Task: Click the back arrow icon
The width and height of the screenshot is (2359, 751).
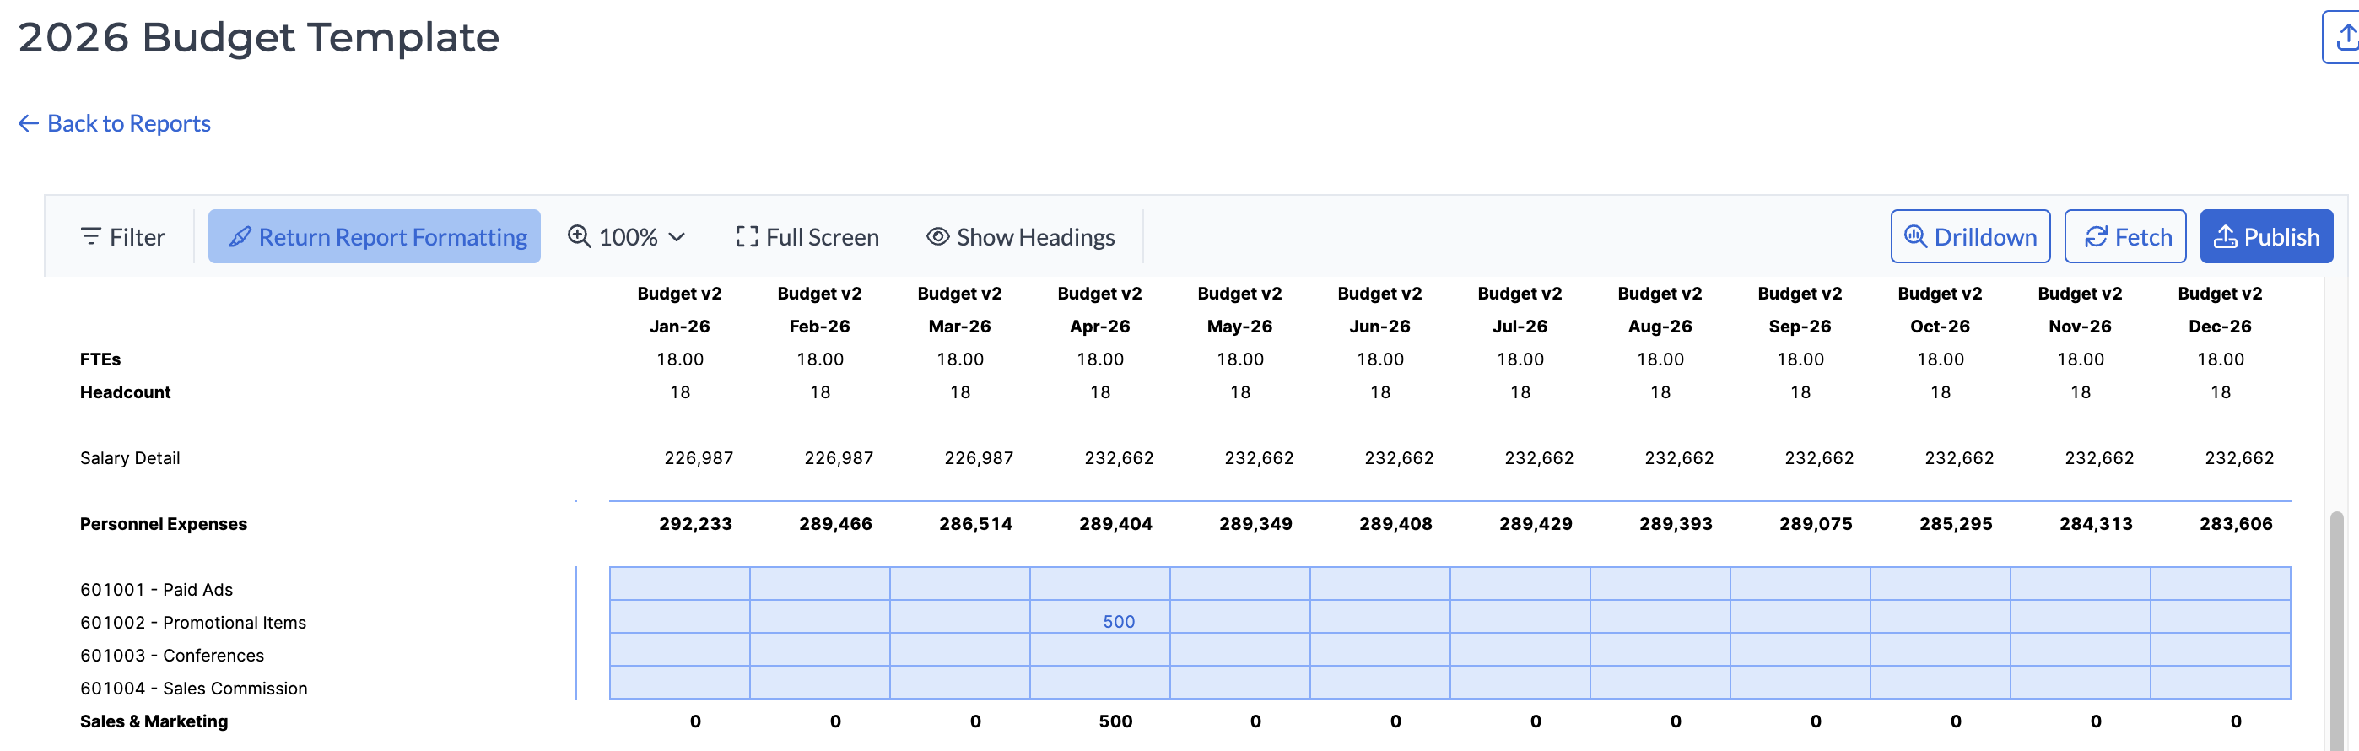Action: 29,124
